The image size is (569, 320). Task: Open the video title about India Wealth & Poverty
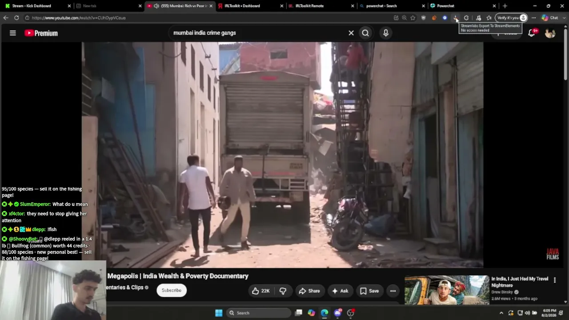[x=178, y=276]
